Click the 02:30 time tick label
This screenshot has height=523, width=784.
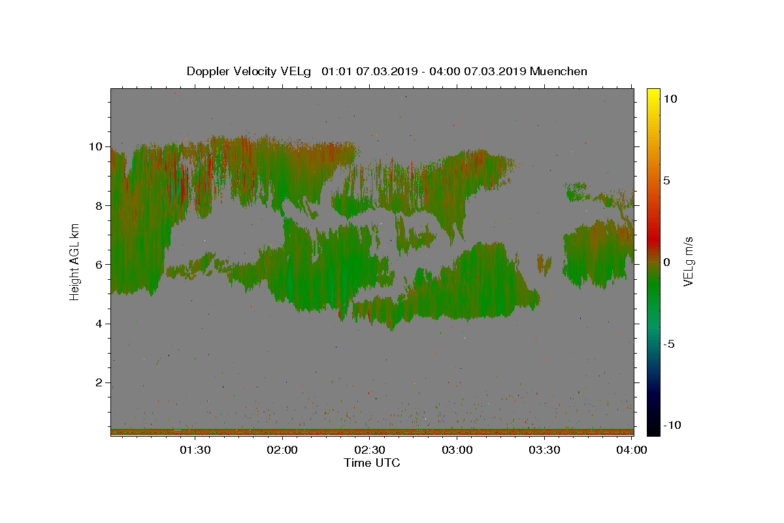tap(369, 450)
